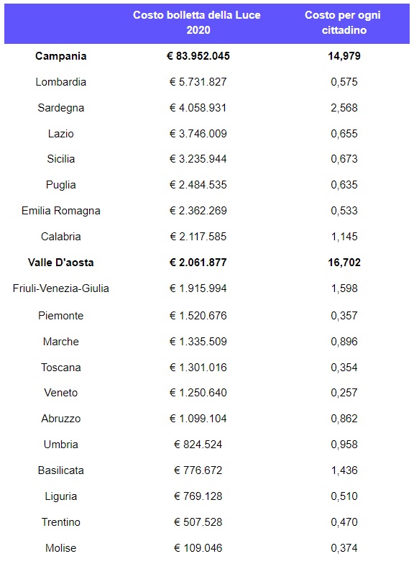This screenshot has width=414, height=569.
Task: Click Umbria cost € 824.524
Action: (x=198, y=445)
